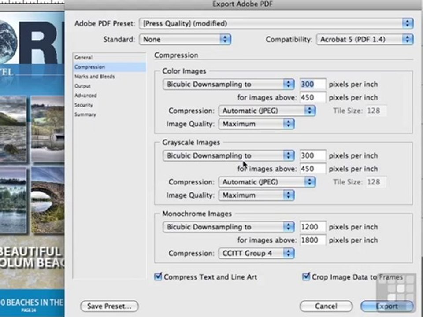Click the Export button

click(387, 306)
